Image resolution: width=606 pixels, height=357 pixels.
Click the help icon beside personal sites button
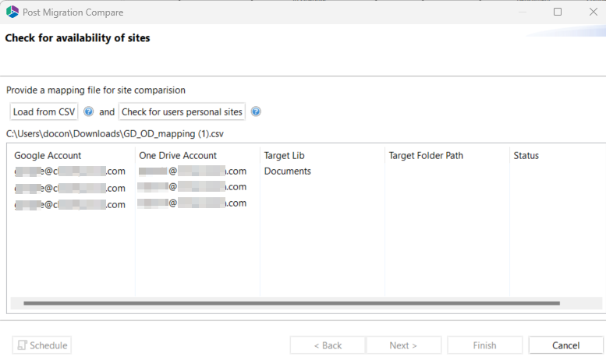[256, 112]
